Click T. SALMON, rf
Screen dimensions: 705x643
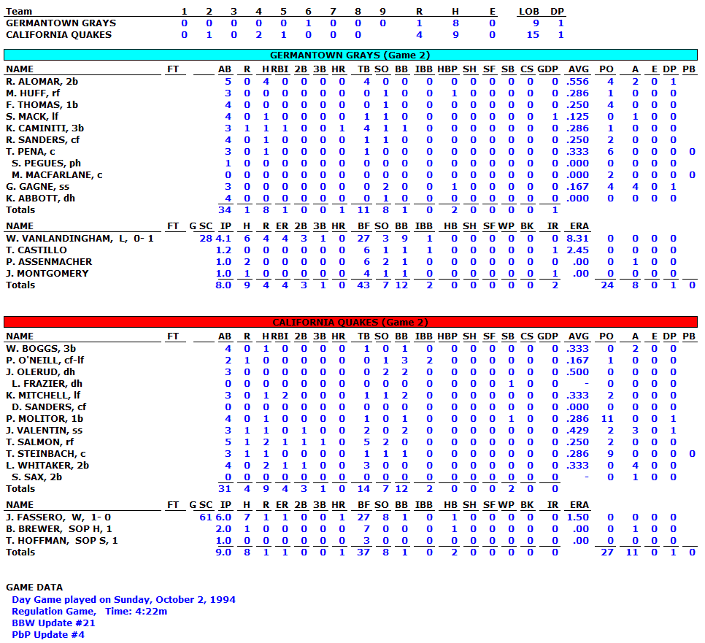[x=40, y=442]
